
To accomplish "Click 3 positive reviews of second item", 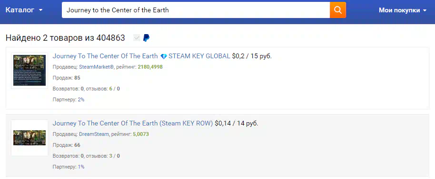I will point(111,156).
